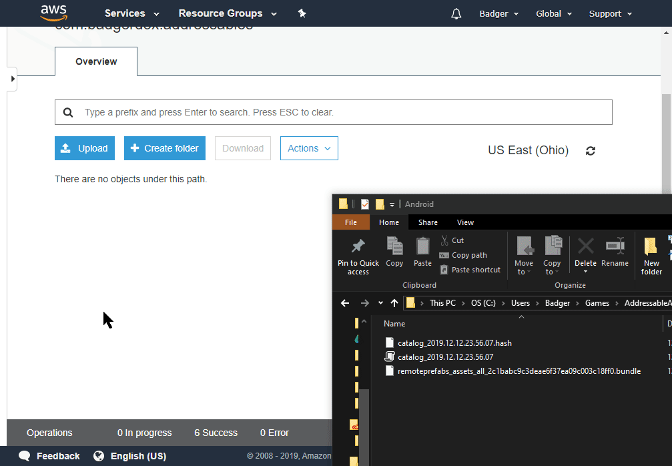Open the Support dropdown menu
672x466 pixels.
tap(611, 14)
